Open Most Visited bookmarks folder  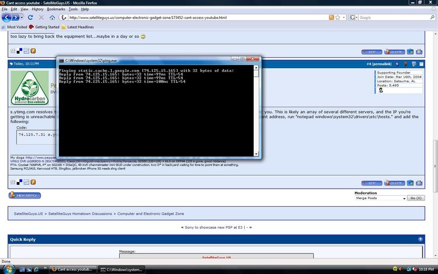coord(14,27)
